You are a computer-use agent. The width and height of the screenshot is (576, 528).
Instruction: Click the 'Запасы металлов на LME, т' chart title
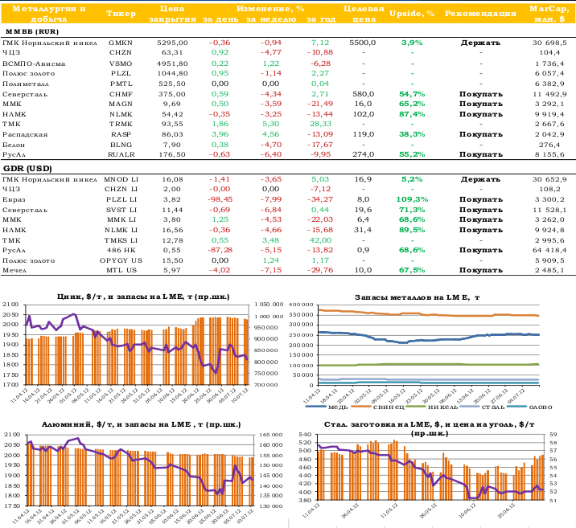tap(417, 297)
